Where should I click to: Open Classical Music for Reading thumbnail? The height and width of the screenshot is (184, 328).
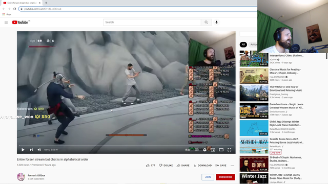tap(254, 76)
